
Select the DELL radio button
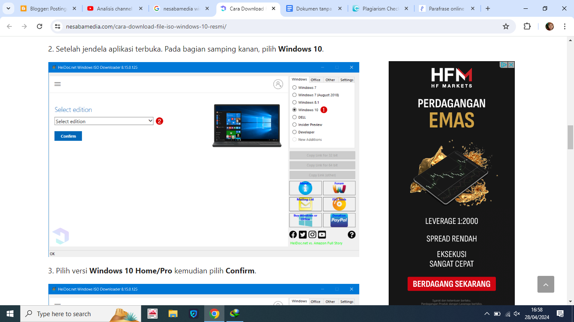[295, 117]
